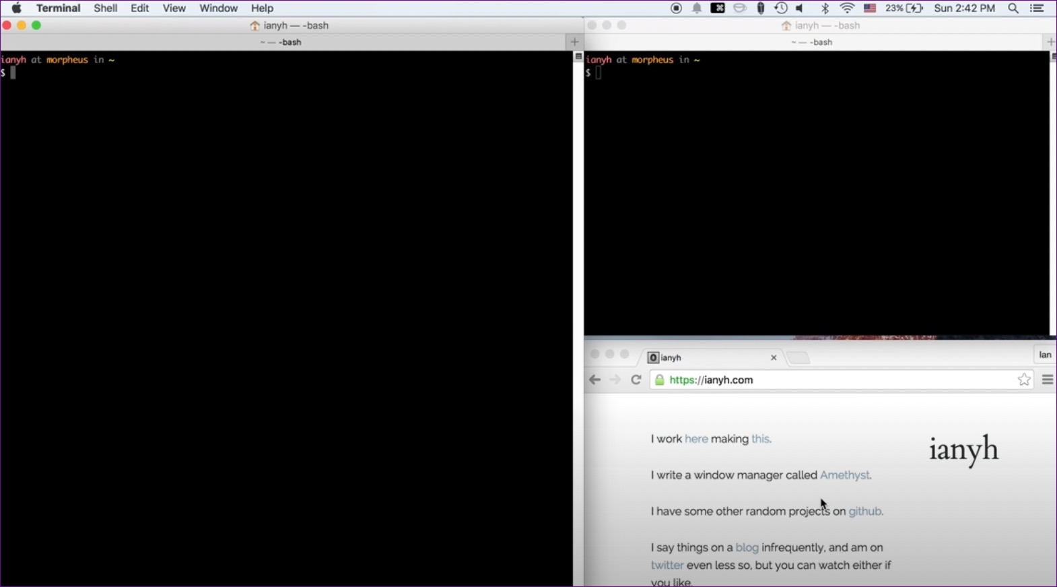Minimize the left Terminal window
This screenshot has width=1057, height=587.
(22, 26)
